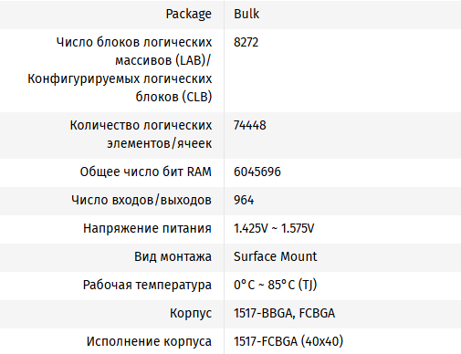Click the Исполнение корпуса label
The width and height of the screenshot is (461, 354).
tap(149, 342)
